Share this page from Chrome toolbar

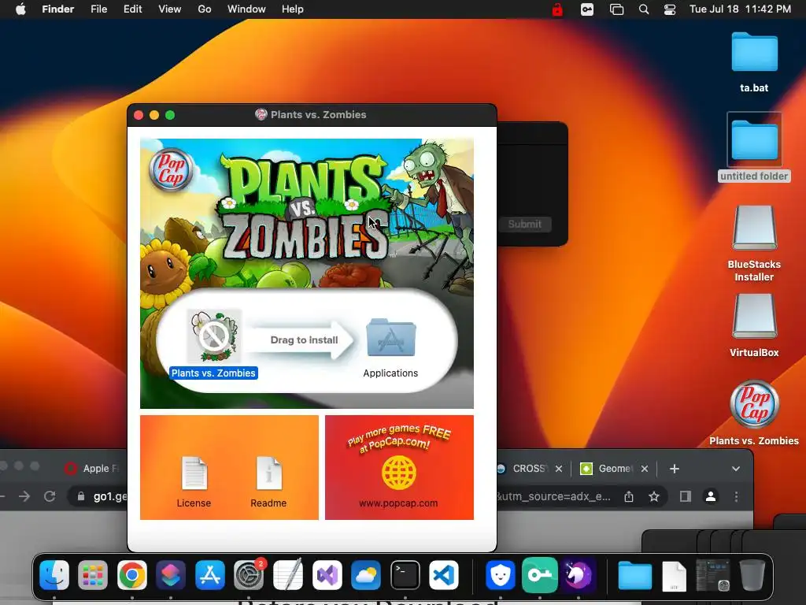[629, 496]
